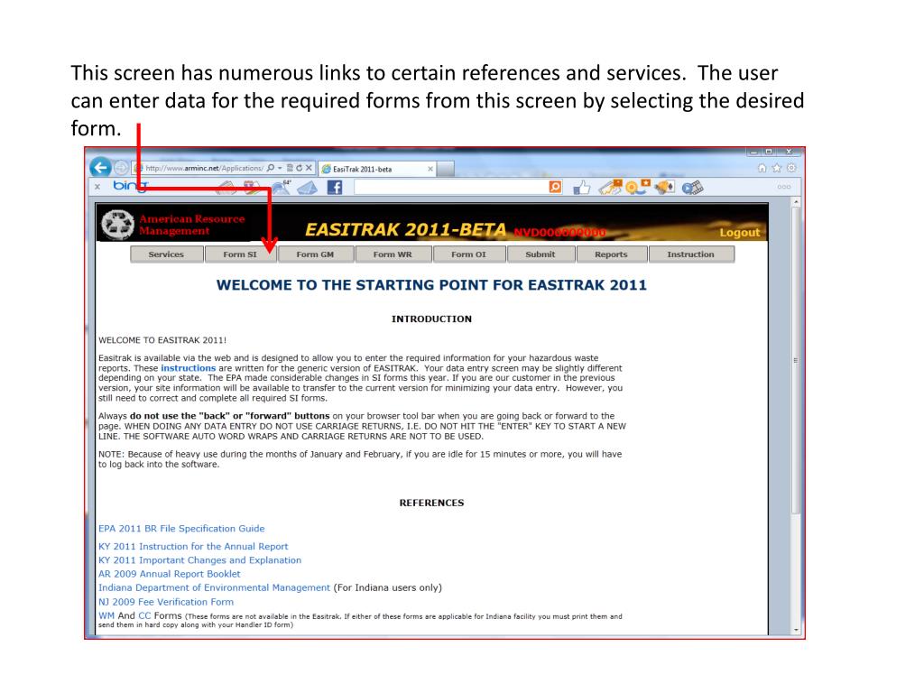The image size is (924, 693).
Task: Click the EASITRAK 2011-BETA banner title
Action: (x=405, y=230)
